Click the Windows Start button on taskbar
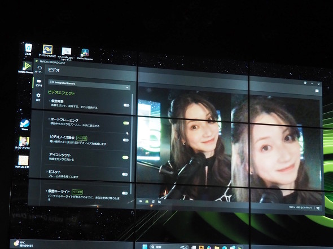This screenshot has height=249, width=333. pos(145,247)
